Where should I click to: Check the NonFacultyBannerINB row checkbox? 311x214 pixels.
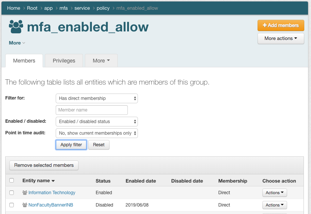tap(12, 205)
